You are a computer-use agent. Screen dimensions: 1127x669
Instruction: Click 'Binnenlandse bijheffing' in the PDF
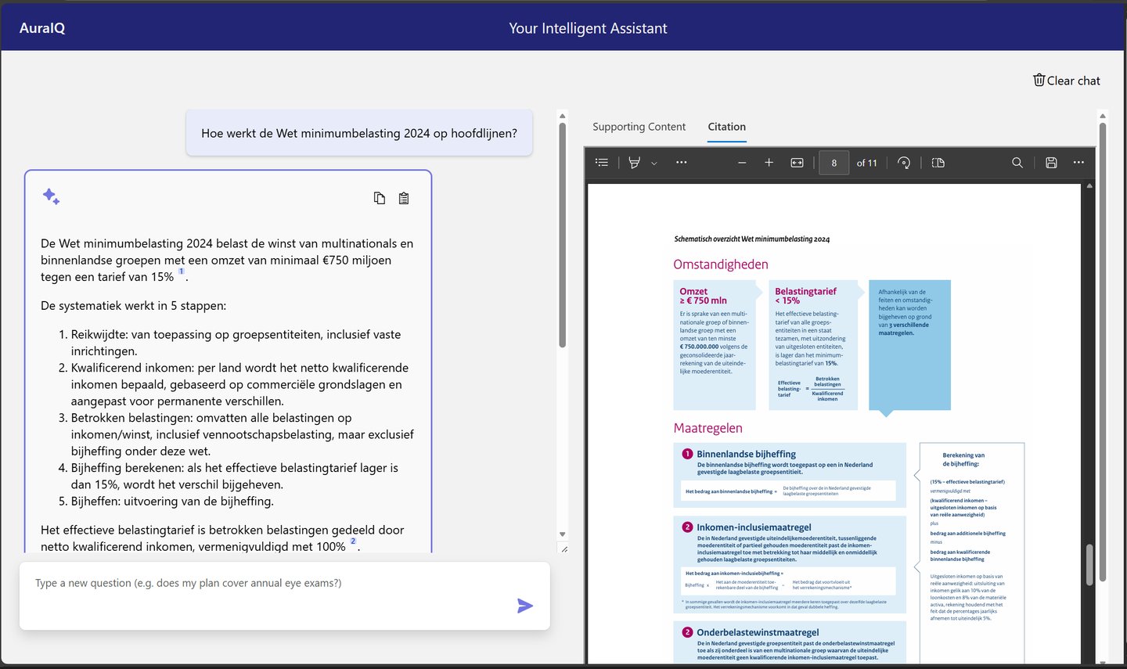(746, 454)
